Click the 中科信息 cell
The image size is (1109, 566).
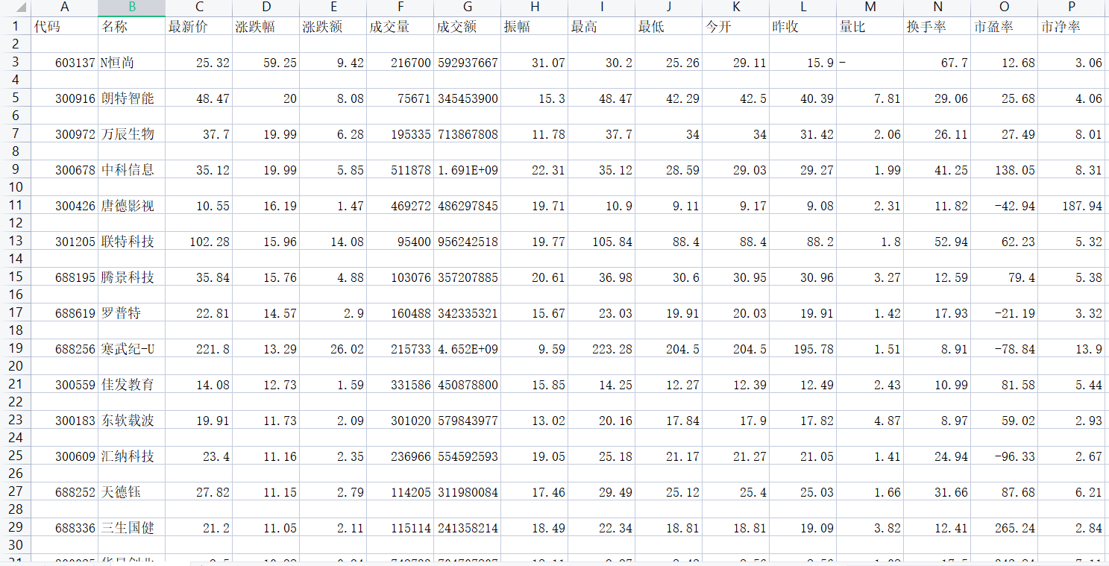pos(132,169)
